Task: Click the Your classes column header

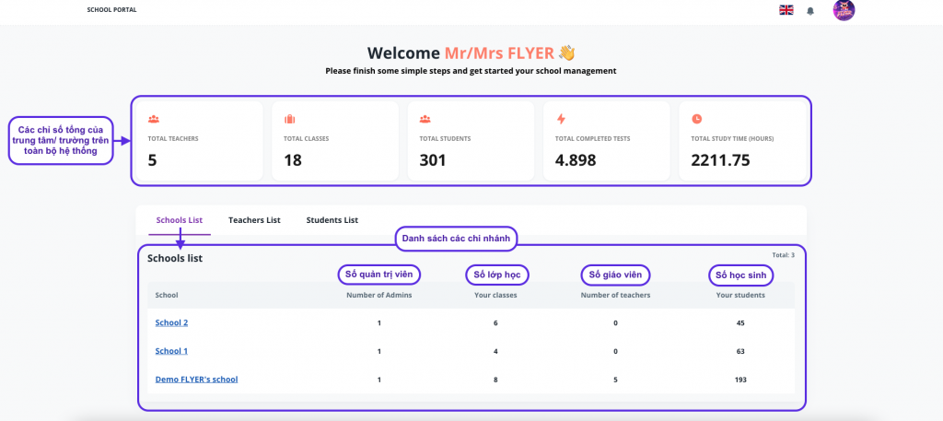Action: click(495, 295)
